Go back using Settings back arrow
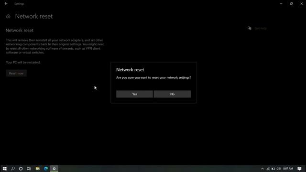 (x=6, y=3)
